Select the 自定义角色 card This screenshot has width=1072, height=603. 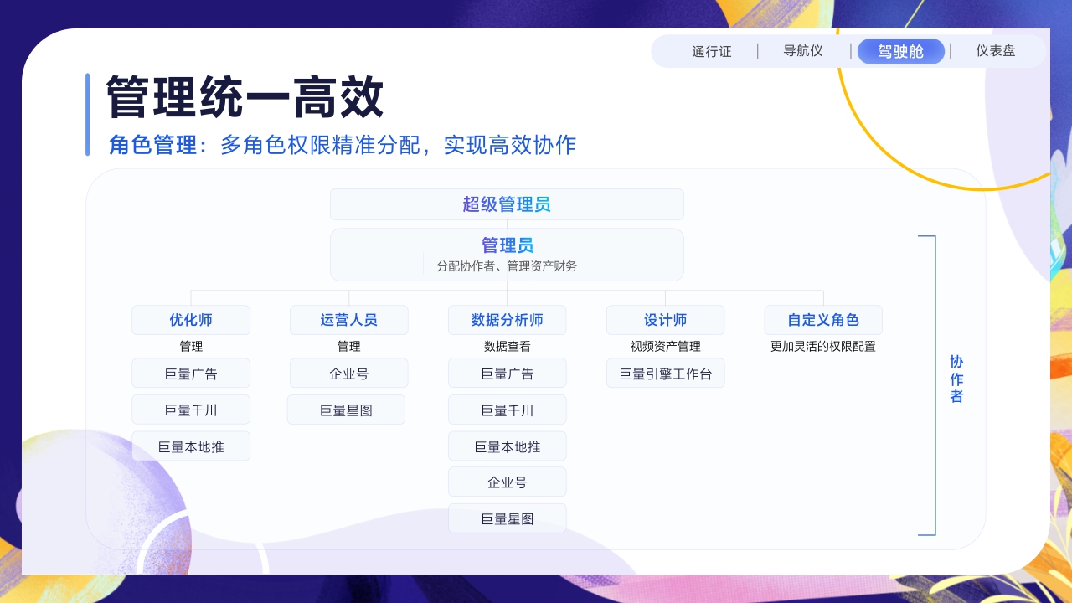tap(823, 319)
